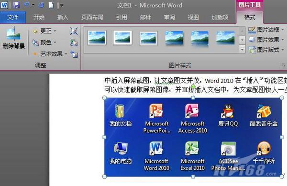This screenshot has height=186, width=287.
Task: Click the right middle sizing handle of picture
Action: pyautogui.click(x=282, y=137)
